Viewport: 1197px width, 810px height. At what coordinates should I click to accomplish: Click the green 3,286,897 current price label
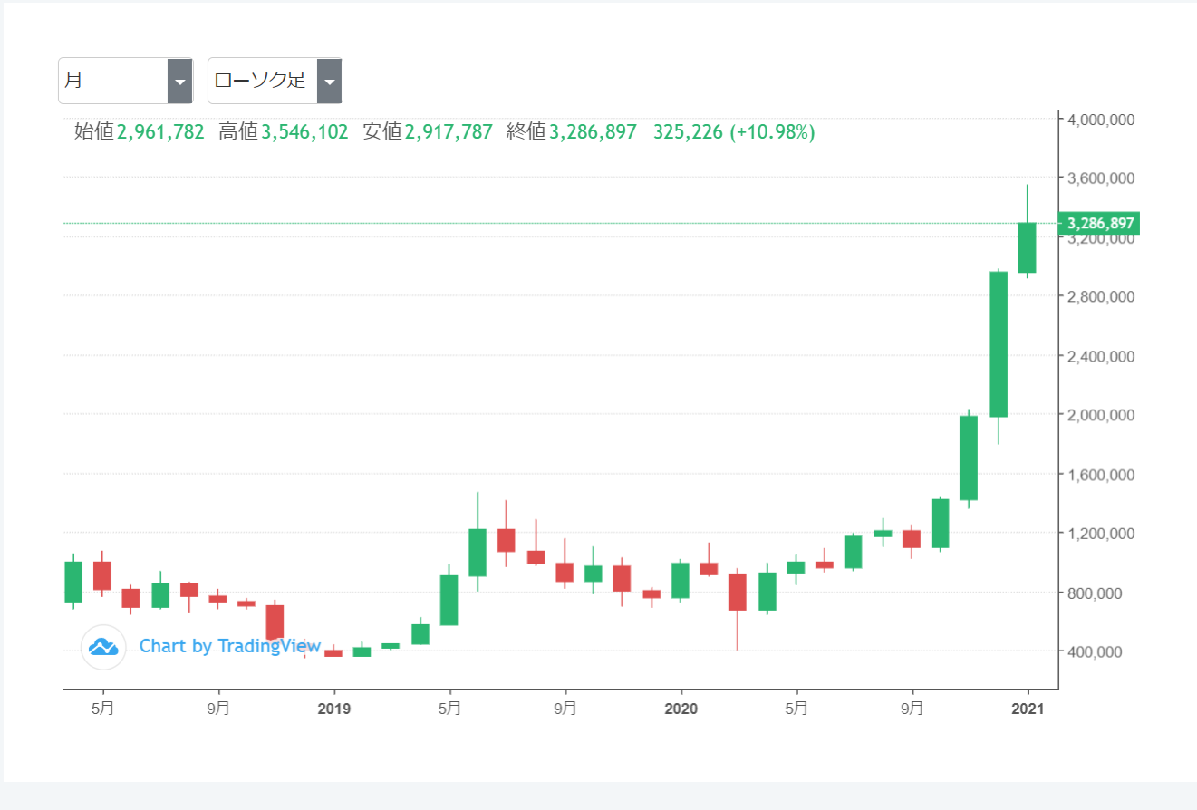tap(1099, 224)
